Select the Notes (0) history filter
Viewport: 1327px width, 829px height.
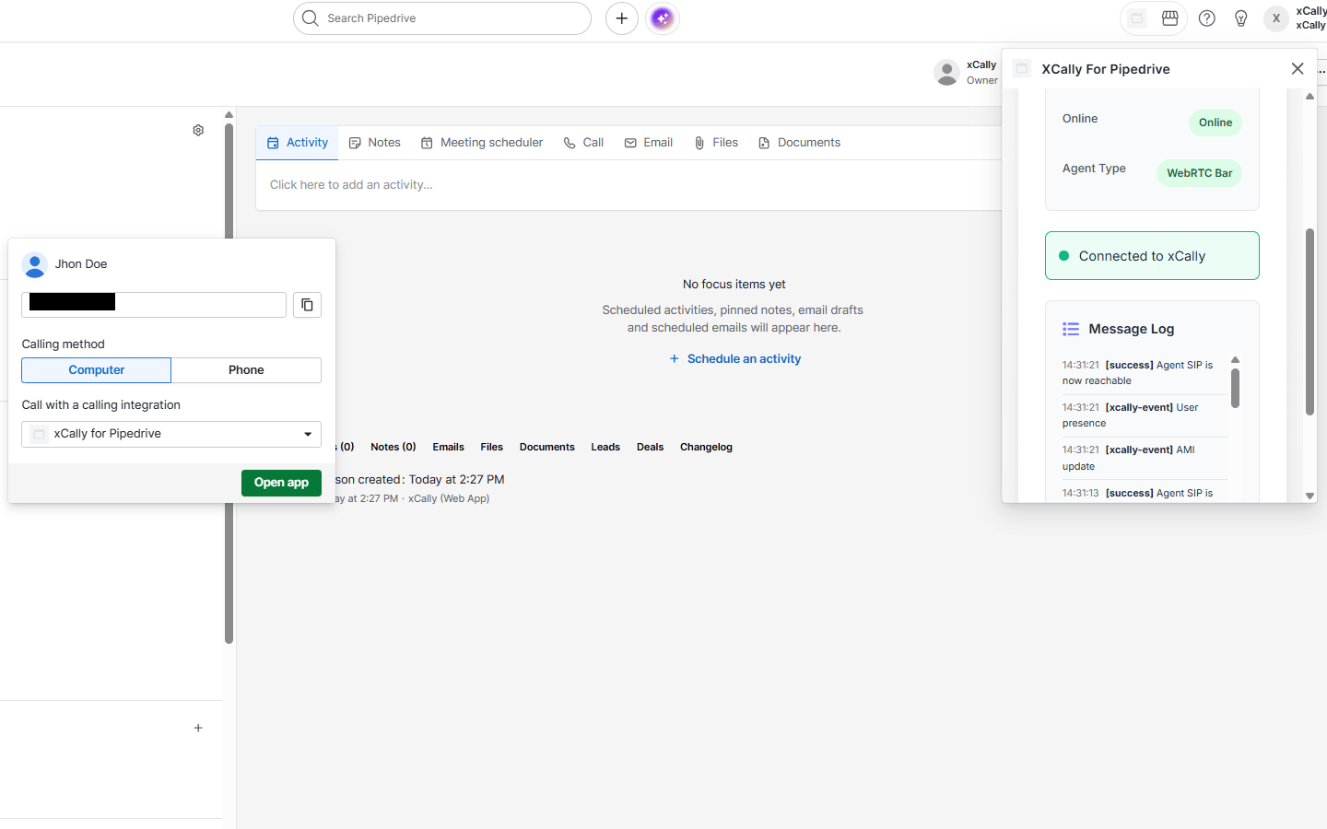pyautogui.click(x=393, y=448)
